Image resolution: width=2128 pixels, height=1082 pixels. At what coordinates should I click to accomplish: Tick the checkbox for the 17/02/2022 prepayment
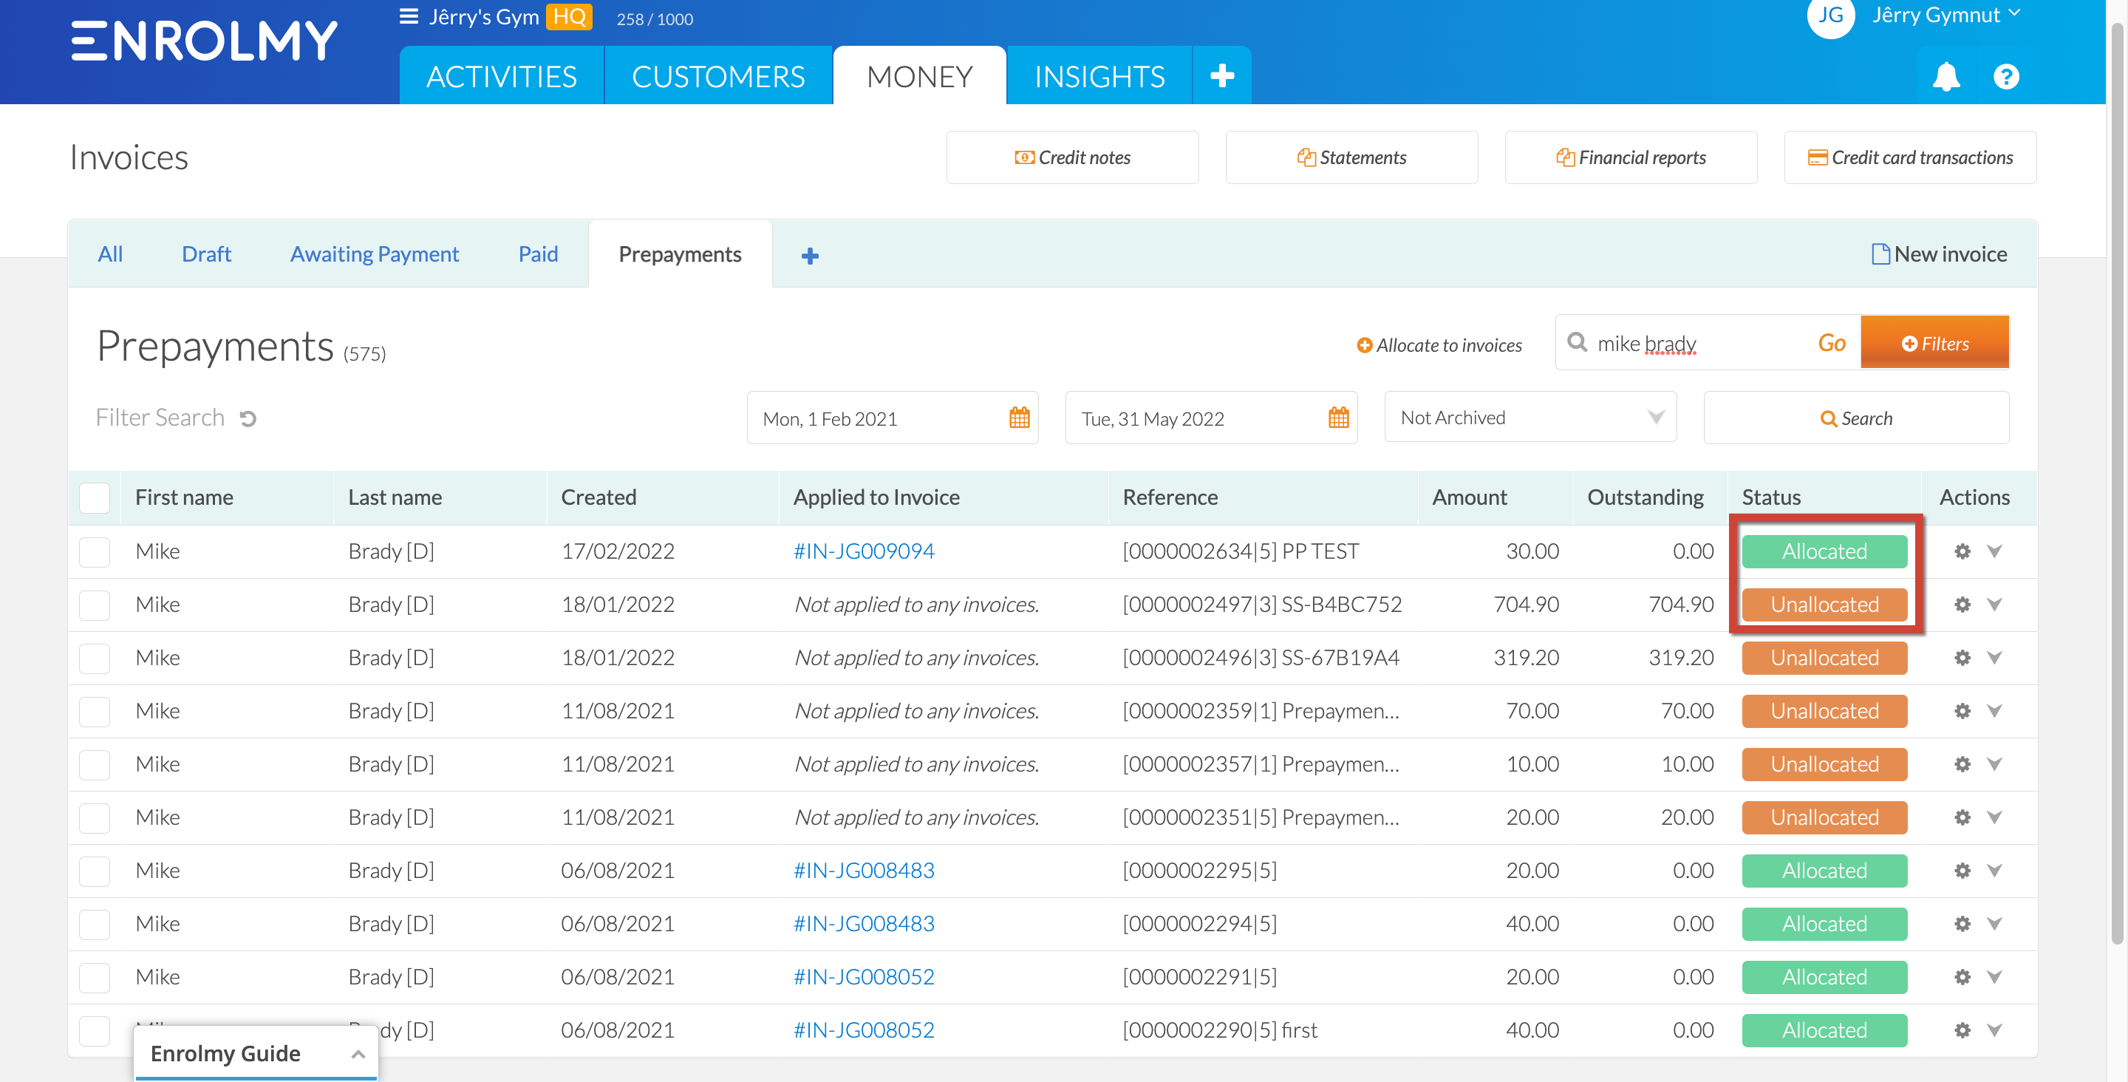tap(94, 551)
